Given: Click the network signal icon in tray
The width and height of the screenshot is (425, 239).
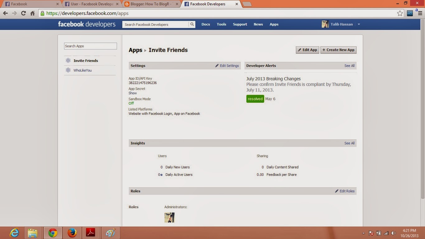Looking at the screenshot, I should tap(386, 233).
